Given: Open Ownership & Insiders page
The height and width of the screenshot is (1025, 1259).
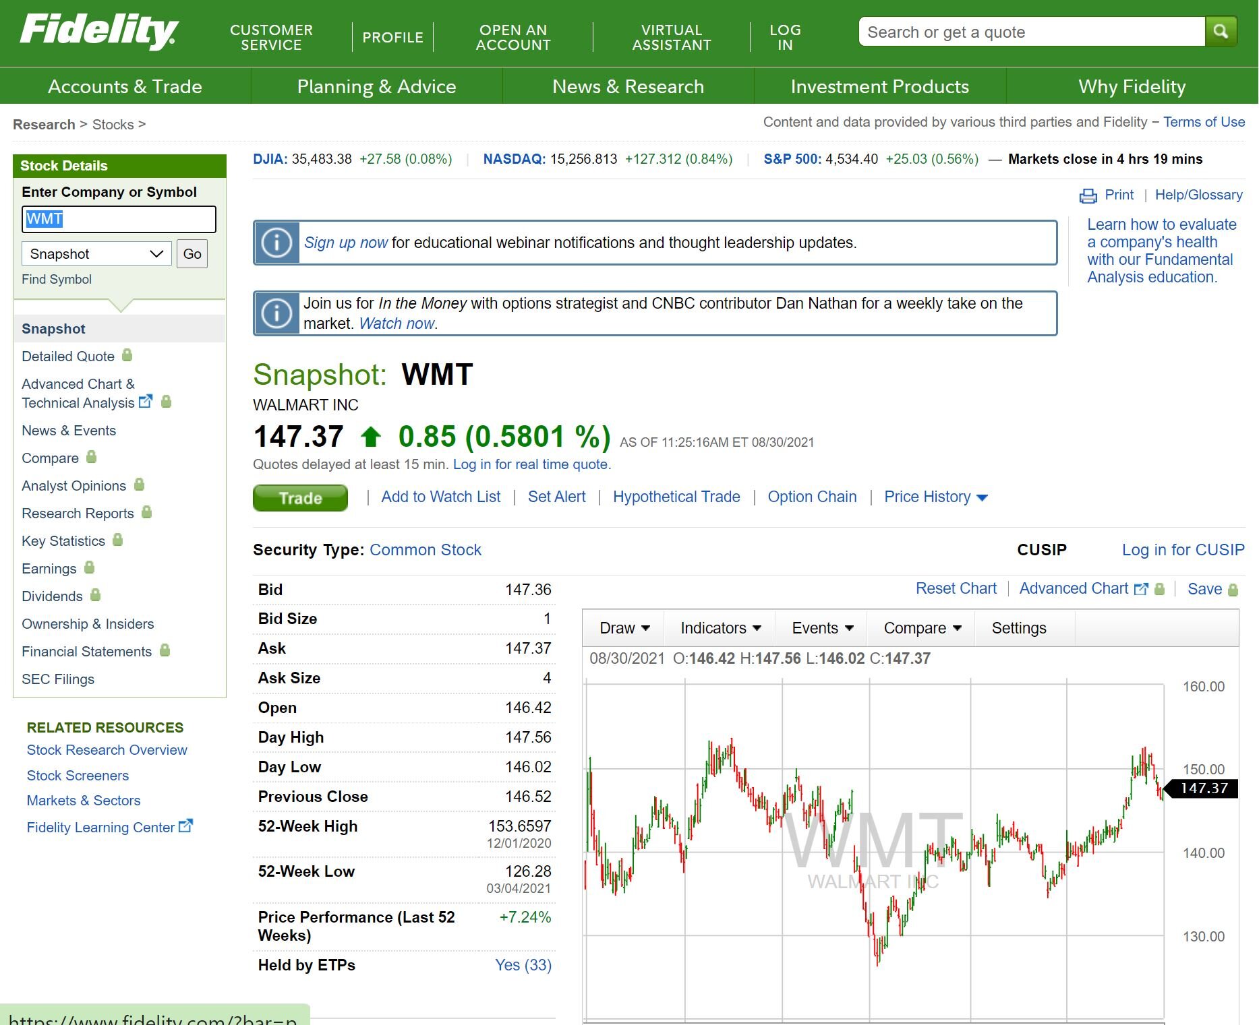Looking at the screenshot, I should tap(88, 623).
